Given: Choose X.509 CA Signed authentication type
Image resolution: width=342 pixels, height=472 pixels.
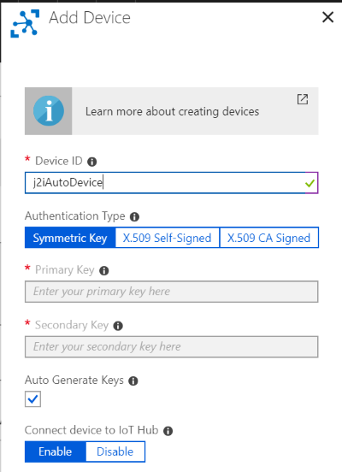Looking at the screenshot, I should [268, 238].
